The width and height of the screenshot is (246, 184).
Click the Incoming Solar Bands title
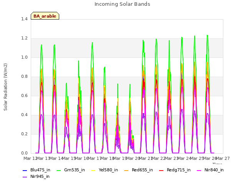tap(122, 4)
